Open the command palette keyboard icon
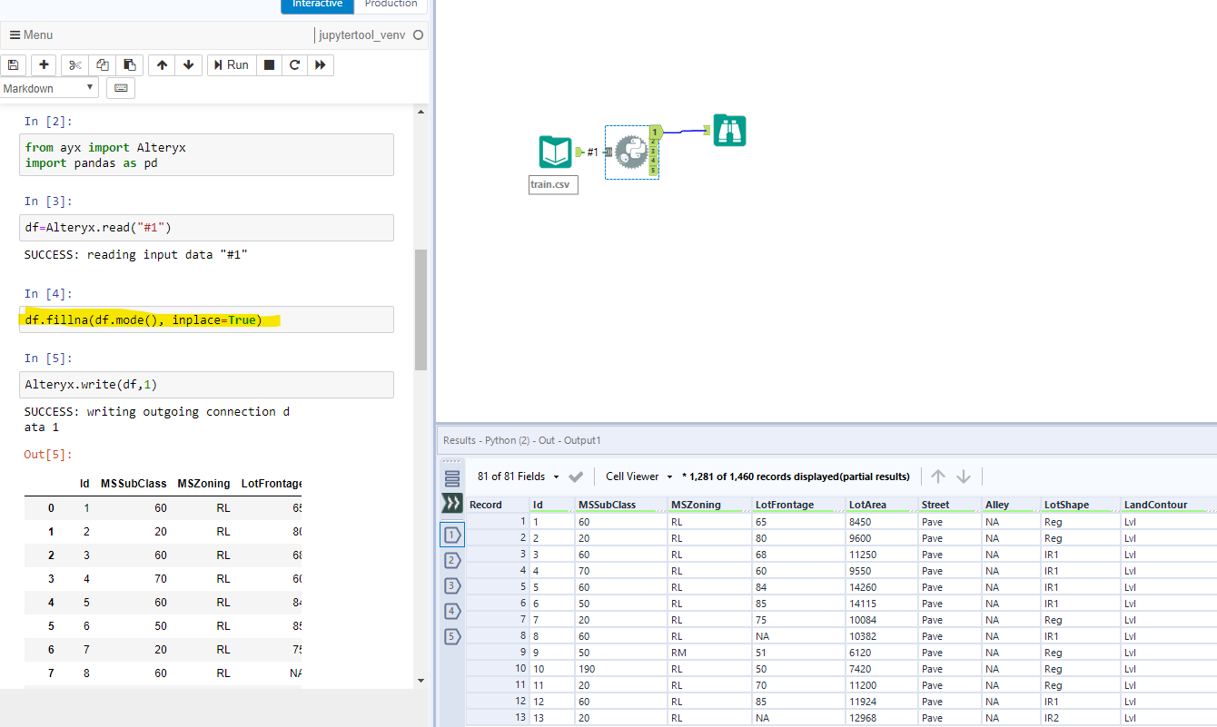Image resolution: width=1217 pixels, height=727 pixels. (x=121, y=88)
